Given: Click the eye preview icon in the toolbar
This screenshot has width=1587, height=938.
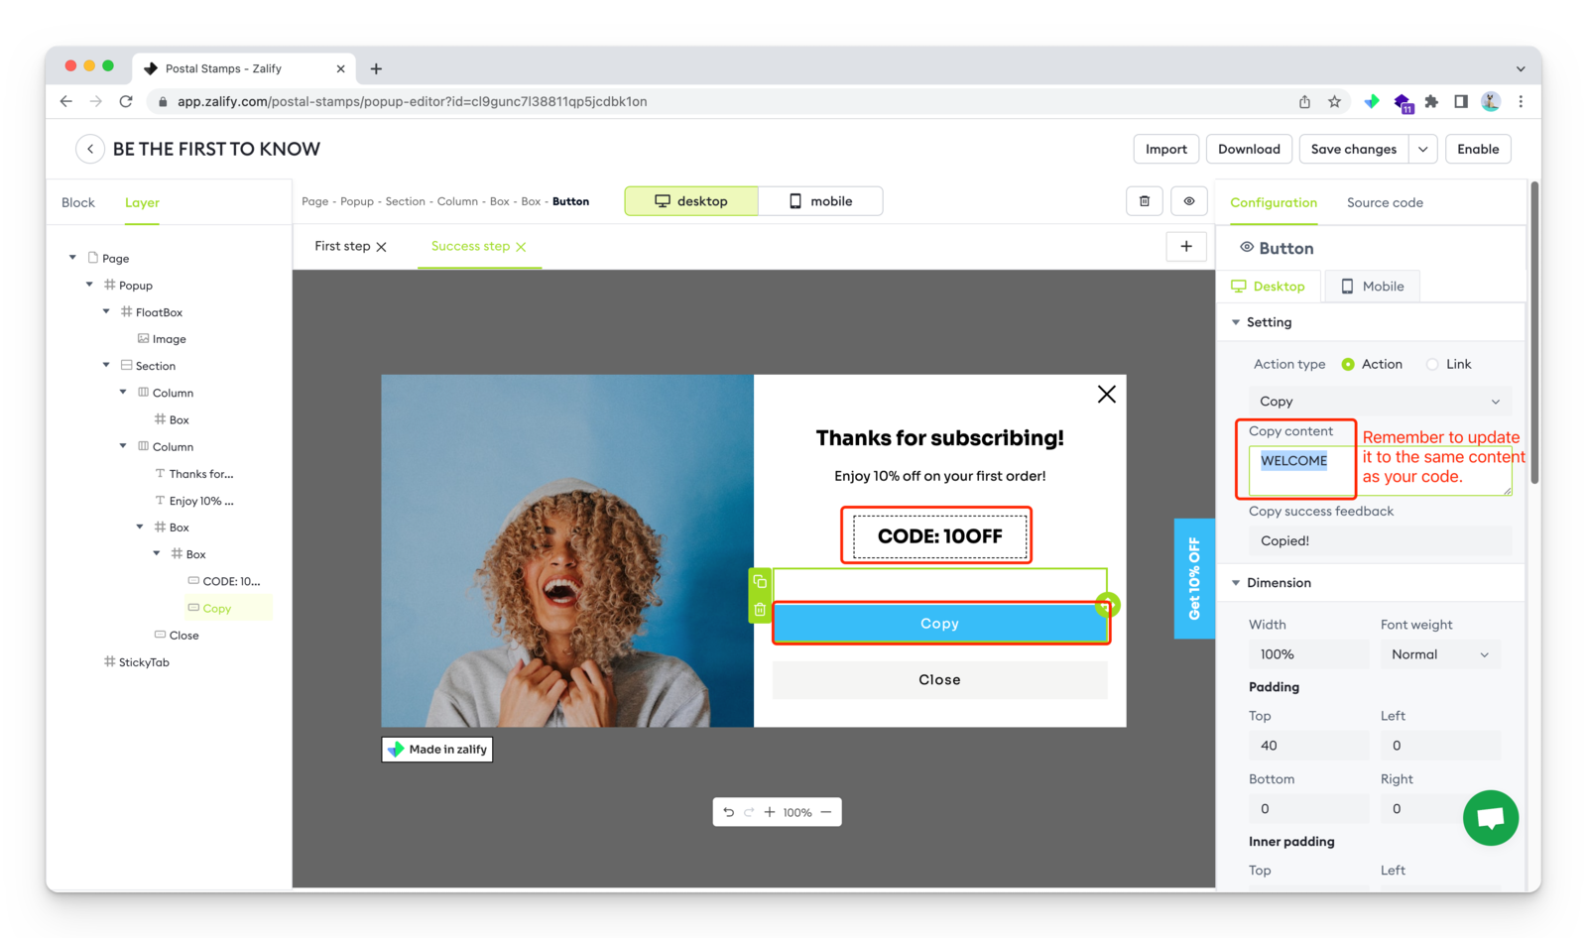Looking at the screenshot, I should point(1188,201).
